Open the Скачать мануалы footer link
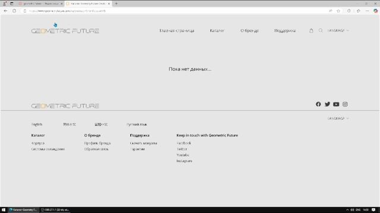The width and height of the screenshot is (380, 213). point(144,143)
